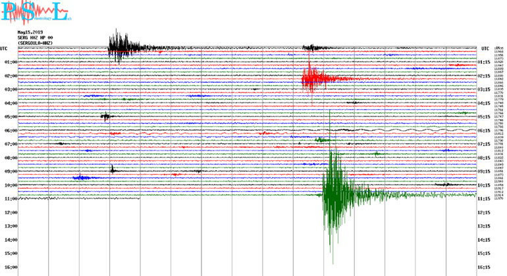The image size is (507, 276).
Task: Click the SERG HHZ HP 00 station header
Action: [x=36, y=37]
